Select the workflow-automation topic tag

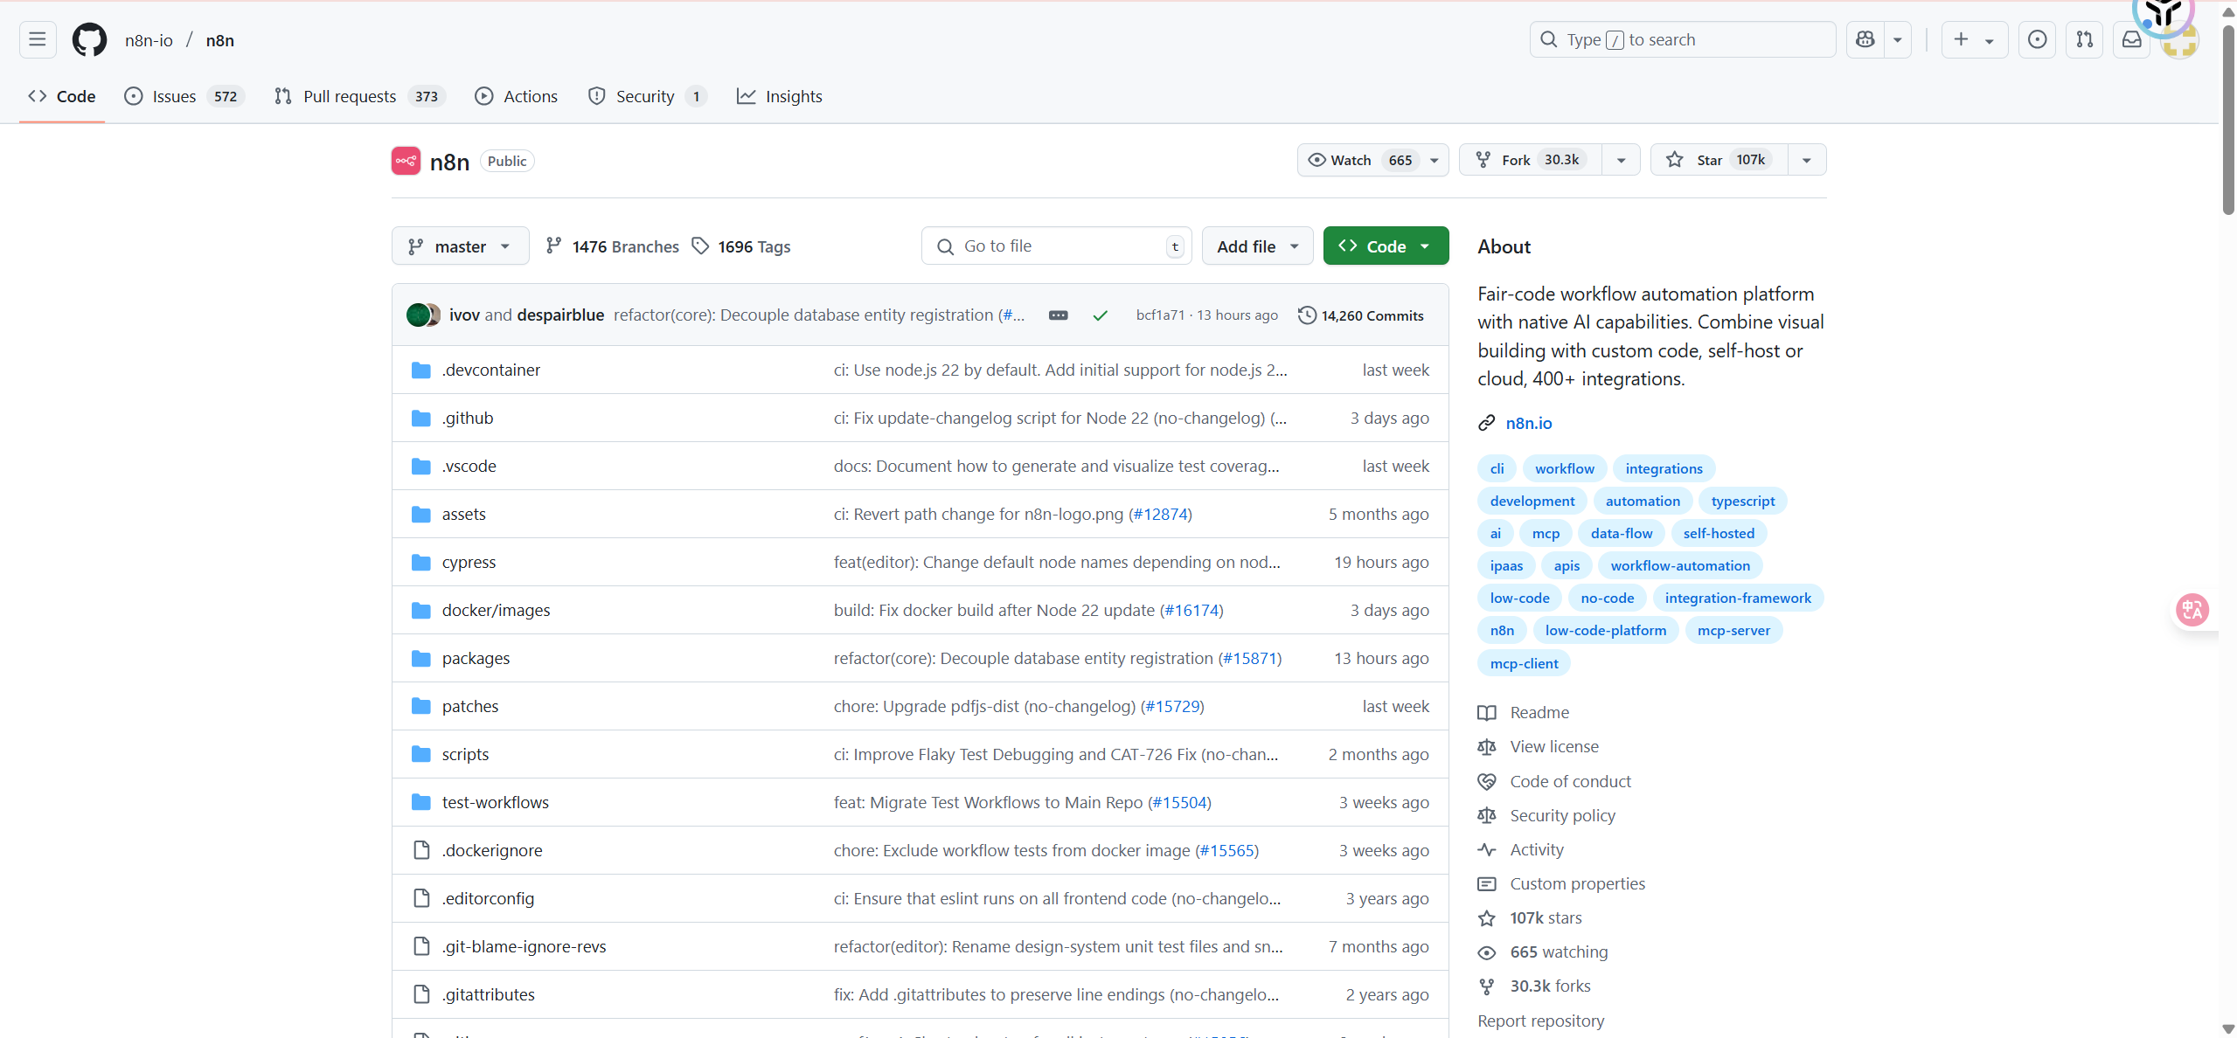[x=1680, y=565]
